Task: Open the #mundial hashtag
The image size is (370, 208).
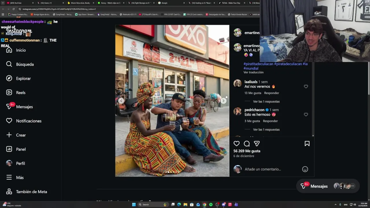Action: [251, 68]
